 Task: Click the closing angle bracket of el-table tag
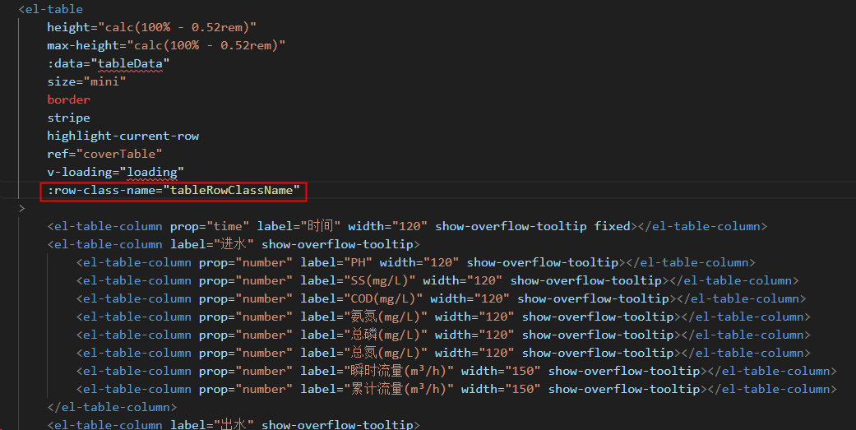(21, 209)
